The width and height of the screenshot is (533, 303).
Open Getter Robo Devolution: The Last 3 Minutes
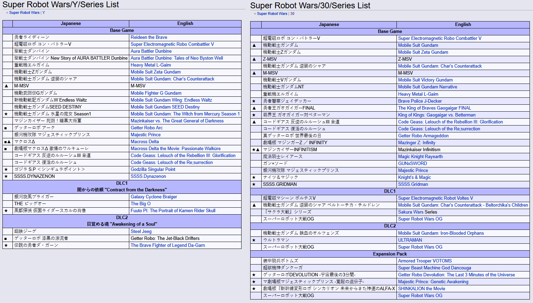pyautogui.click(x=456, y=275)
